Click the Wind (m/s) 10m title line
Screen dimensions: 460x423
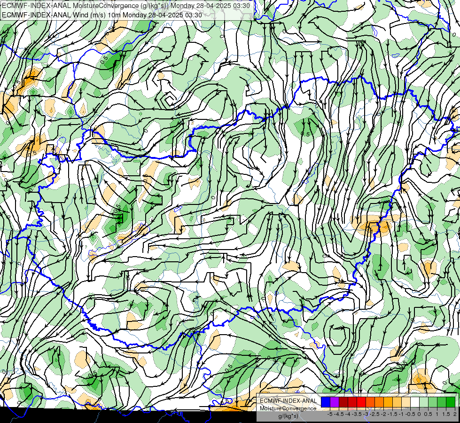point(102,15)
